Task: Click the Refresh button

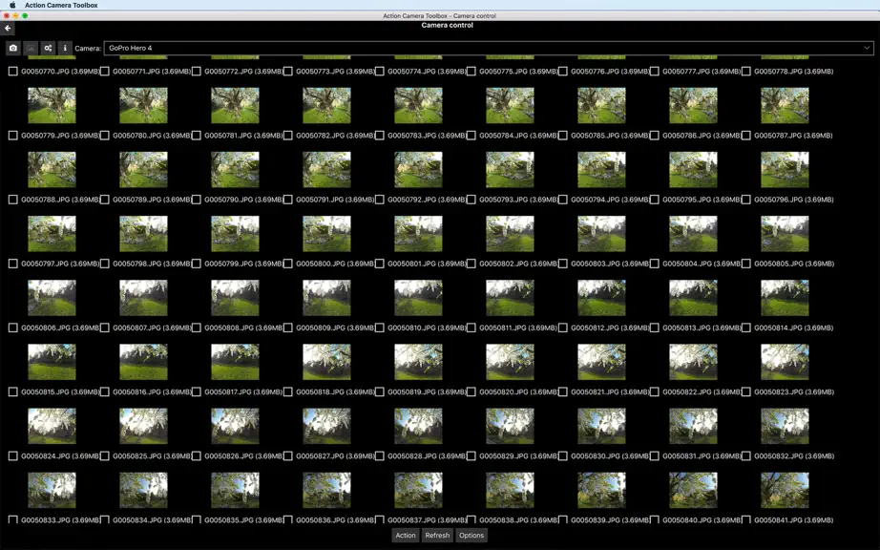Action: (437, 536)
